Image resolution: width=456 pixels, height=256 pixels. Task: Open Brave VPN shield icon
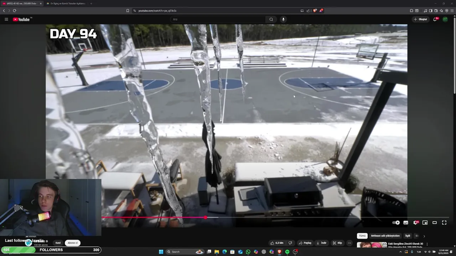pyautogui.click(x=447, y=11)
